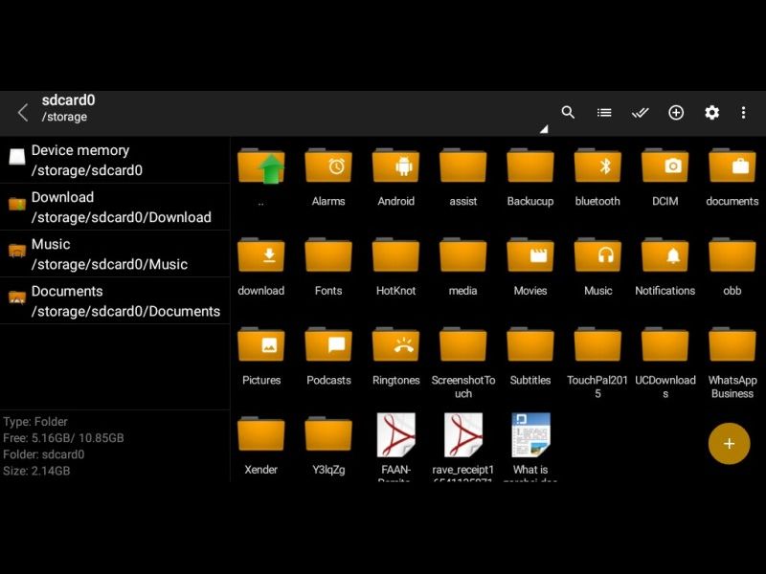Screen dimensions: 766x574
Task: Expand the path dropdown triangle
Action: [x=543, y=129]
